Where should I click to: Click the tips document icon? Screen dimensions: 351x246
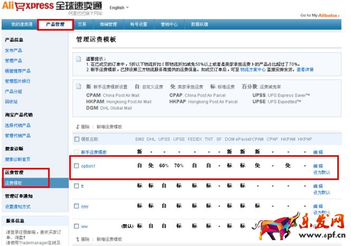pyautogui.click(x=79, y=59)
